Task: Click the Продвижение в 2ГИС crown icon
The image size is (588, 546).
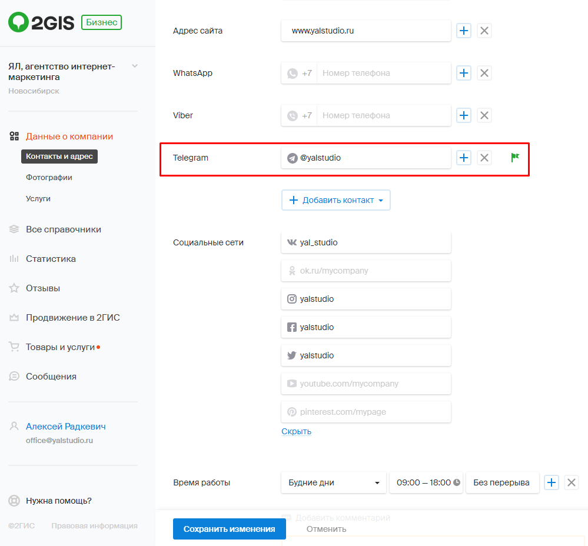Action: (14, 317)
